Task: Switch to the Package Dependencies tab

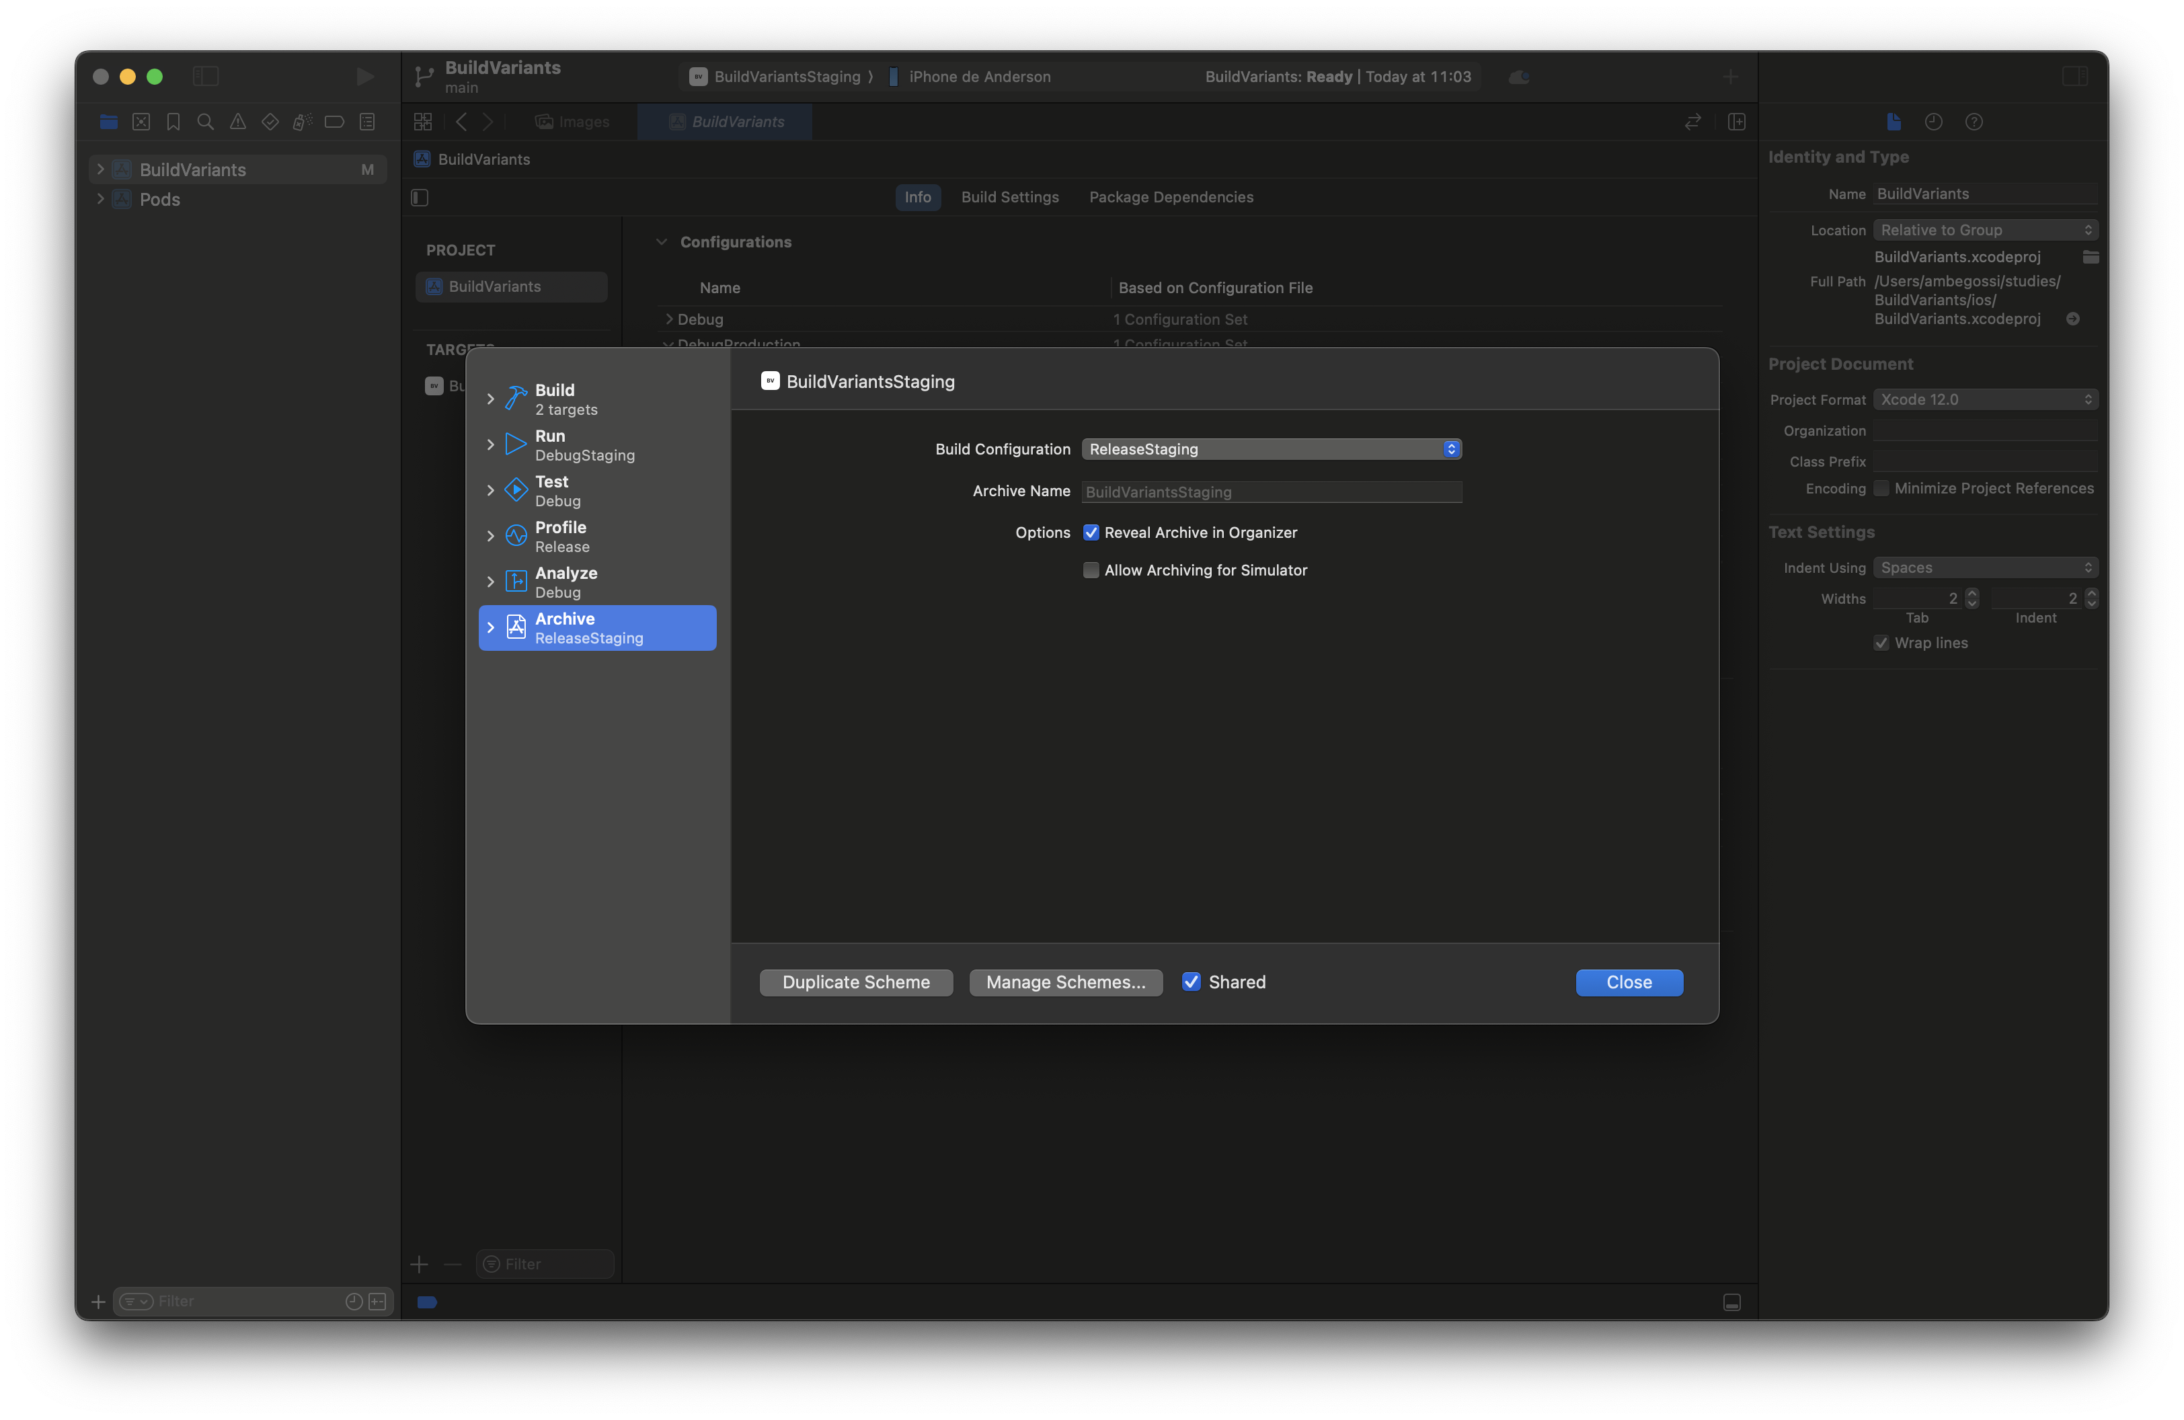Action: [x=1171, y=197]
